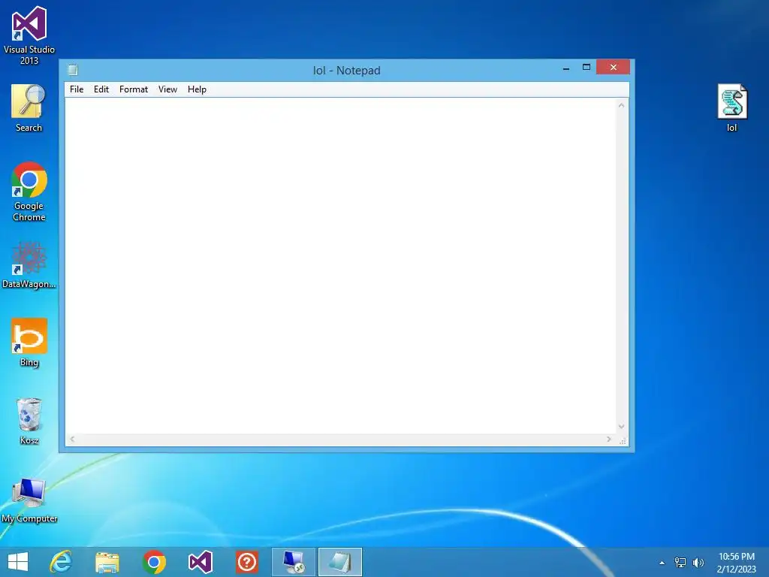Minimize the Notepad window

566,68
